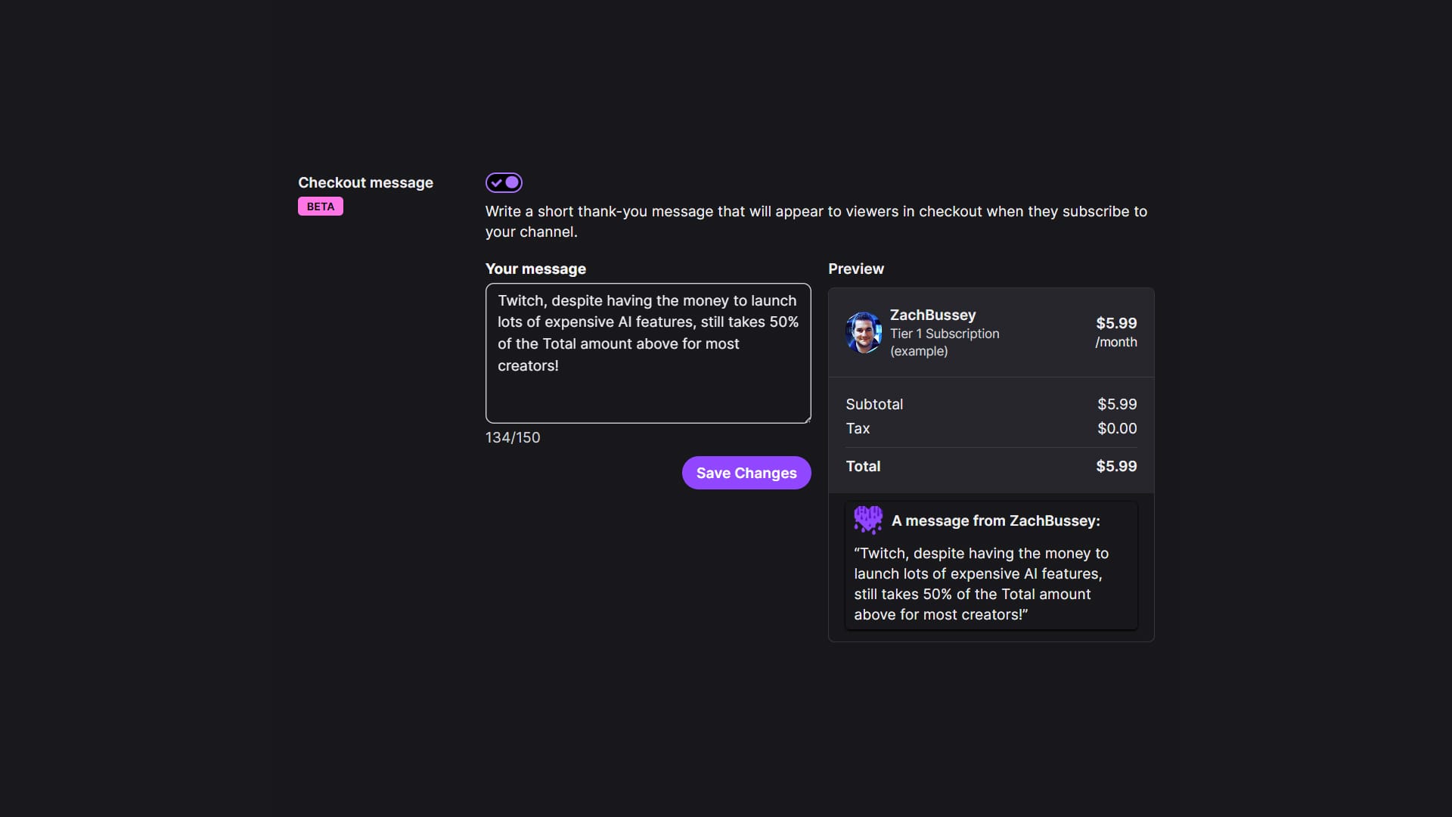
Task: Click the thank-you message description text
Action: click(816, 222)
